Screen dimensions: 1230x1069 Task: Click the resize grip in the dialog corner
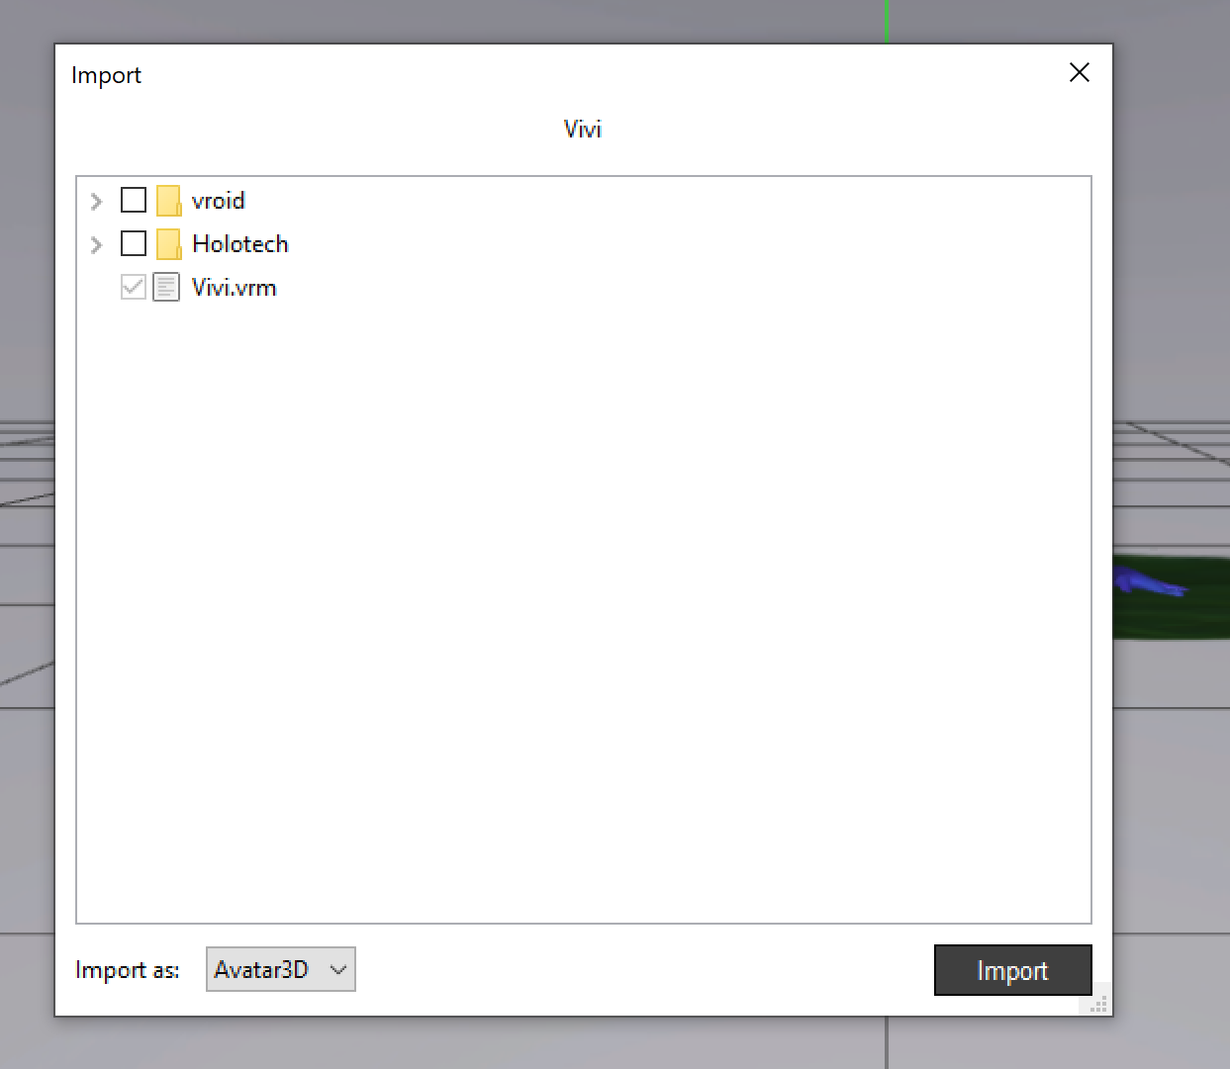pyautogui.click(x=1098, y=1002)
